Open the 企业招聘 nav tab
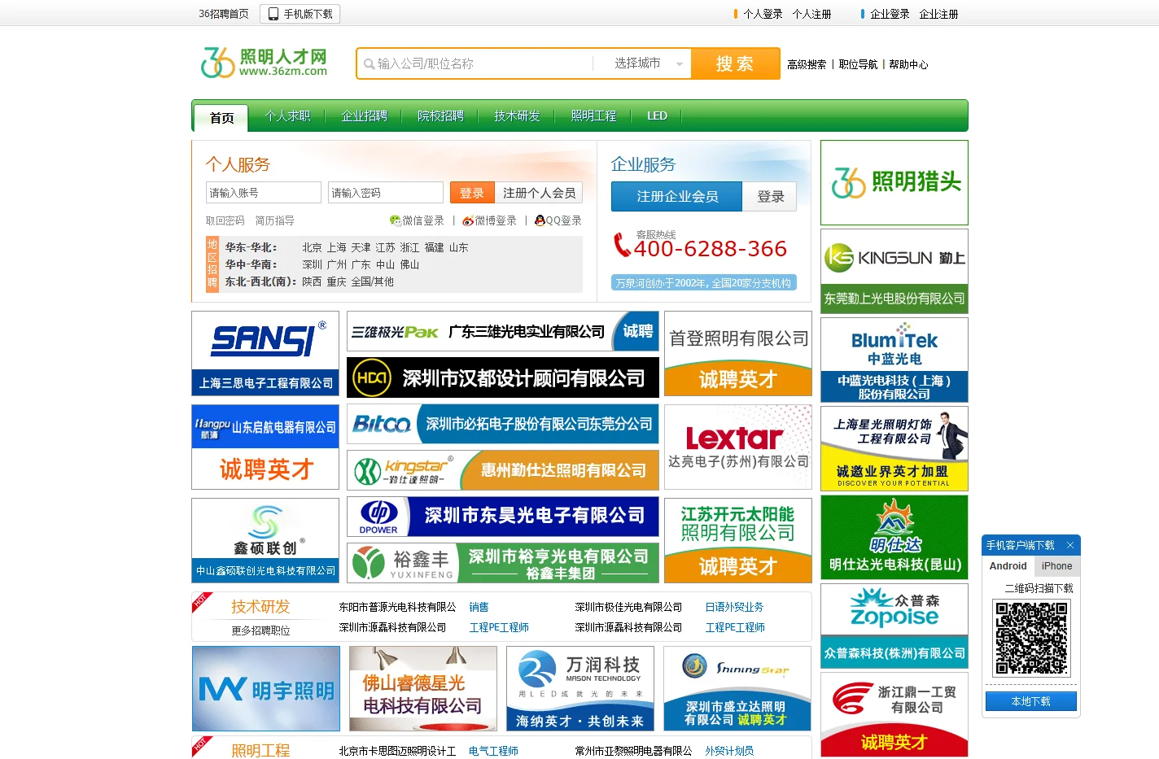Screen dimensions: 1159x759 coord(364,116)
